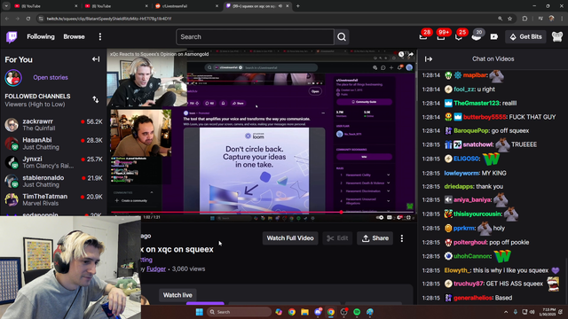
Task: Go back in the browser
Action: [7, 19]
